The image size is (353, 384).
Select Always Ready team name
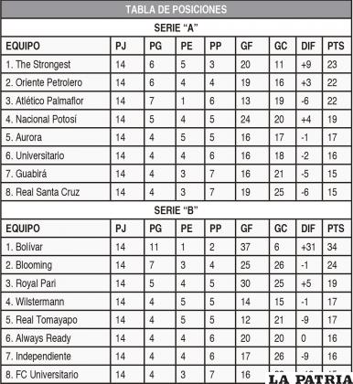43,338
